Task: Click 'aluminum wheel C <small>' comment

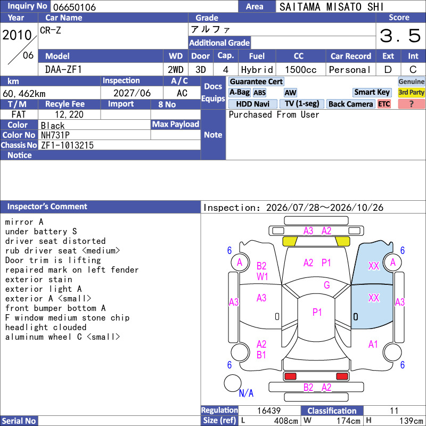Action: click(62, 337)
